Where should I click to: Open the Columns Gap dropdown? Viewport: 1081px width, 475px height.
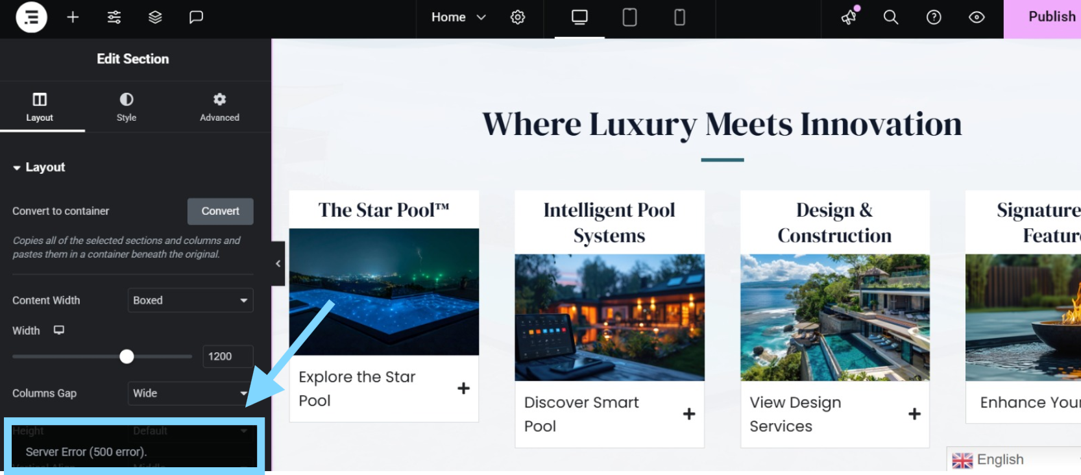(x=190, y=393)
